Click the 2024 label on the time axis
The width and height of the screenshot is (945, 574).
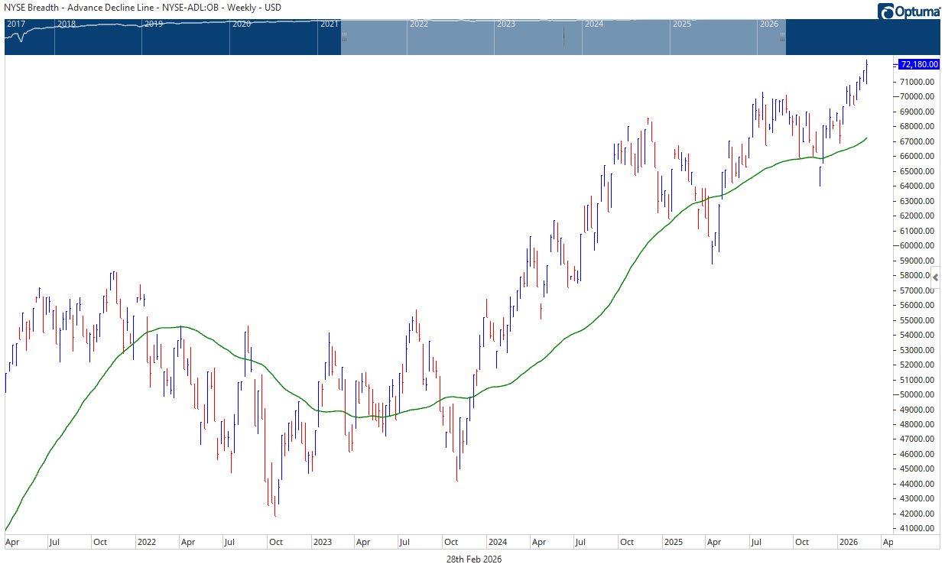click(498, 542)
